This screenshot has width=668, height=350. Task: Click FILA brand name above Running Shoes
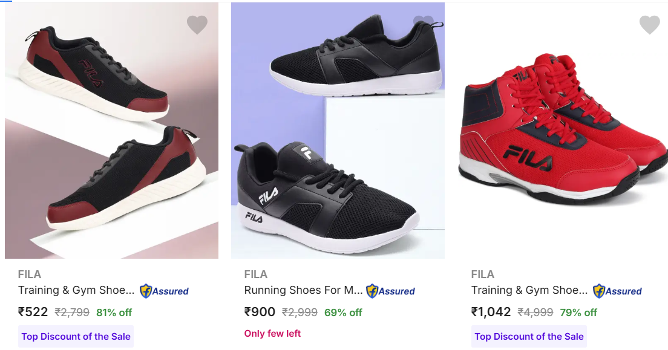click(x=256, y=274)
